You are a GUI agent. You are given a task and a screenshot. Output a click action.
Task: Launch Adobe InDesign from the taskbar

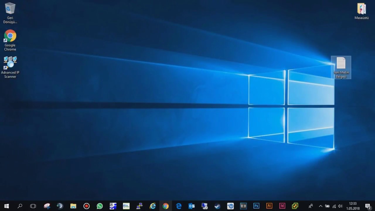(x=282, y=206)
